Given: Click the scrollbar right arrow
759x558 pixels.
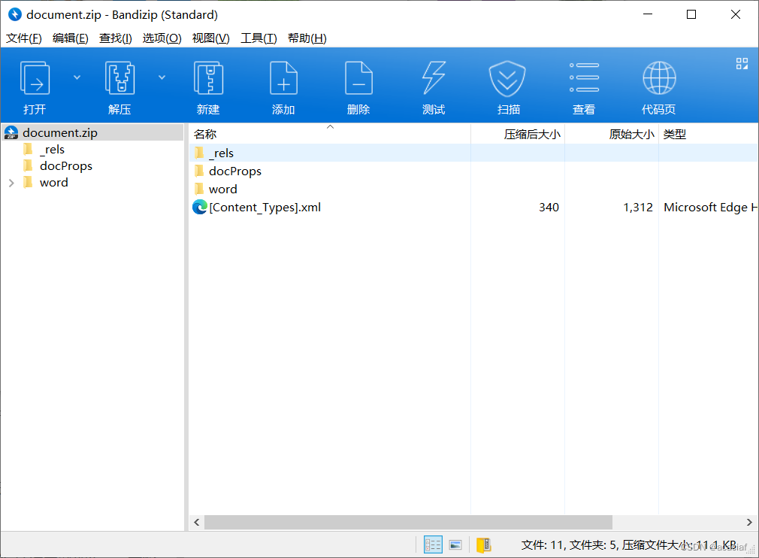Looking at the screenshot, I should (748, 522).
